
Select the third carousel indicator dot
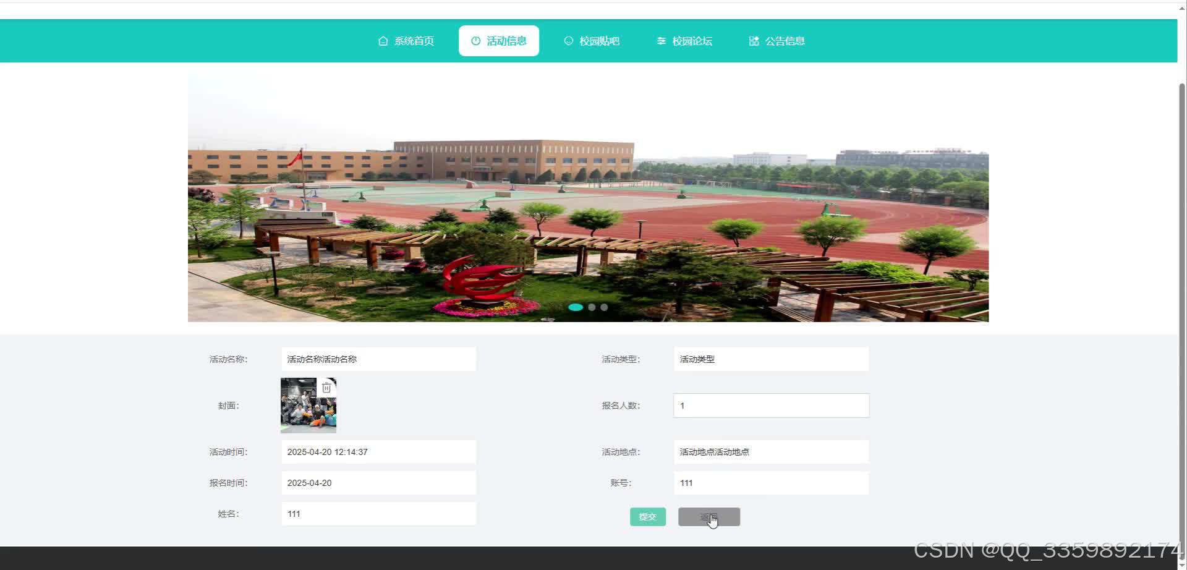point(604,307)
